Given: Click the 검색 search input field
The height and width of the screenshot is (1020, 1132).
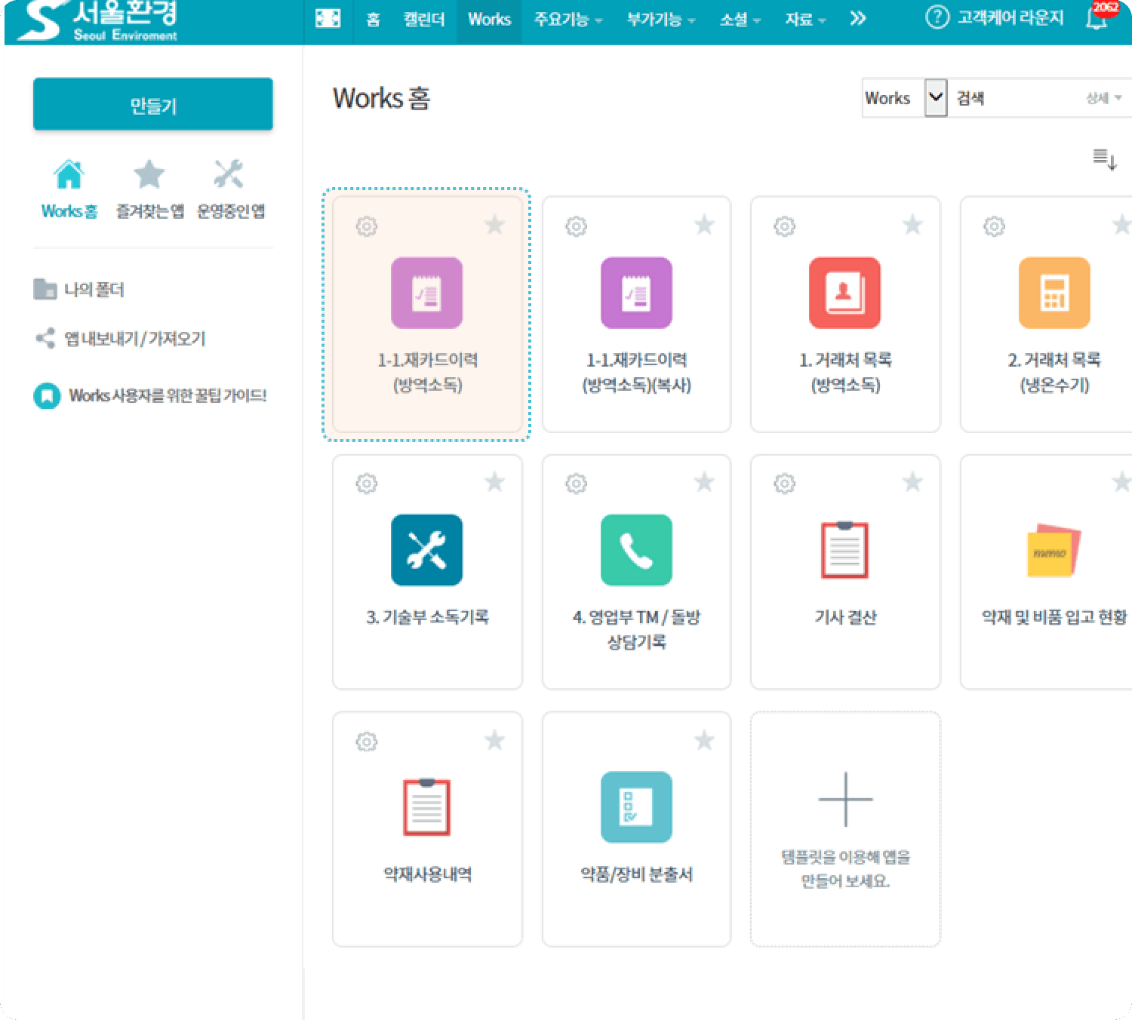Looking at the screenshot, I should click(1015, 98).
